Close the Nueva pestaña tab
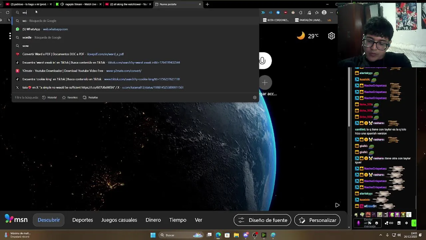This screenshot has width=426, height=240. [x=200, y=4]
